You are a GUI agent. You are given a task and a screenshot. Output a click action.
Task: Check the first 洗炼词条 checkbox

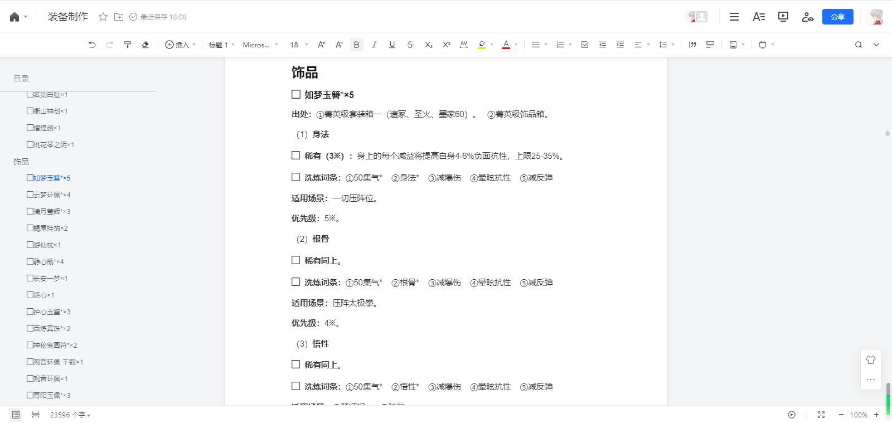click(x=296, y=177)
